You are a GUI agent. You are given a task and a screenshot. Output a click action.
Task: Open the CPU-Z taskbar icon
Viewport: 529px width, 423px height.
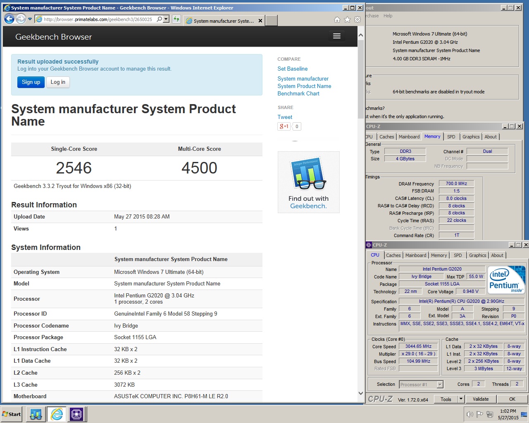(x=76, y=414)
